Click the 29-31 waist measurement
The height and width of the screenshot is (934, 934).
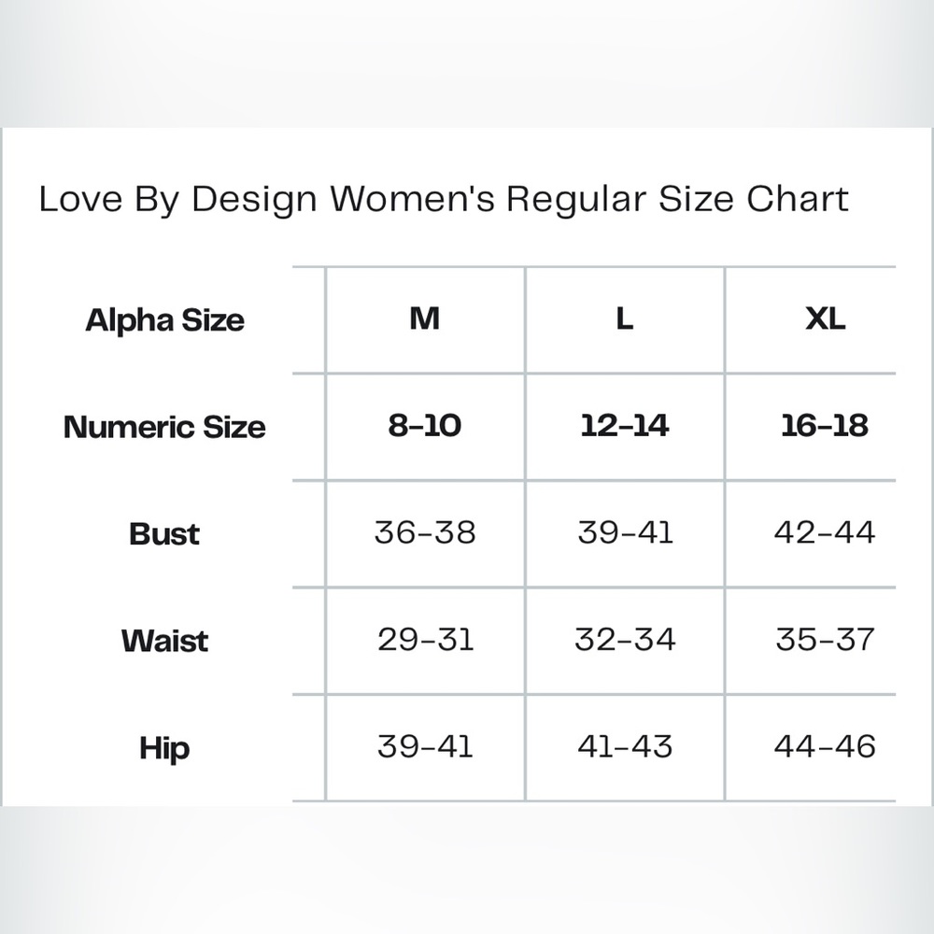(425, 640)
